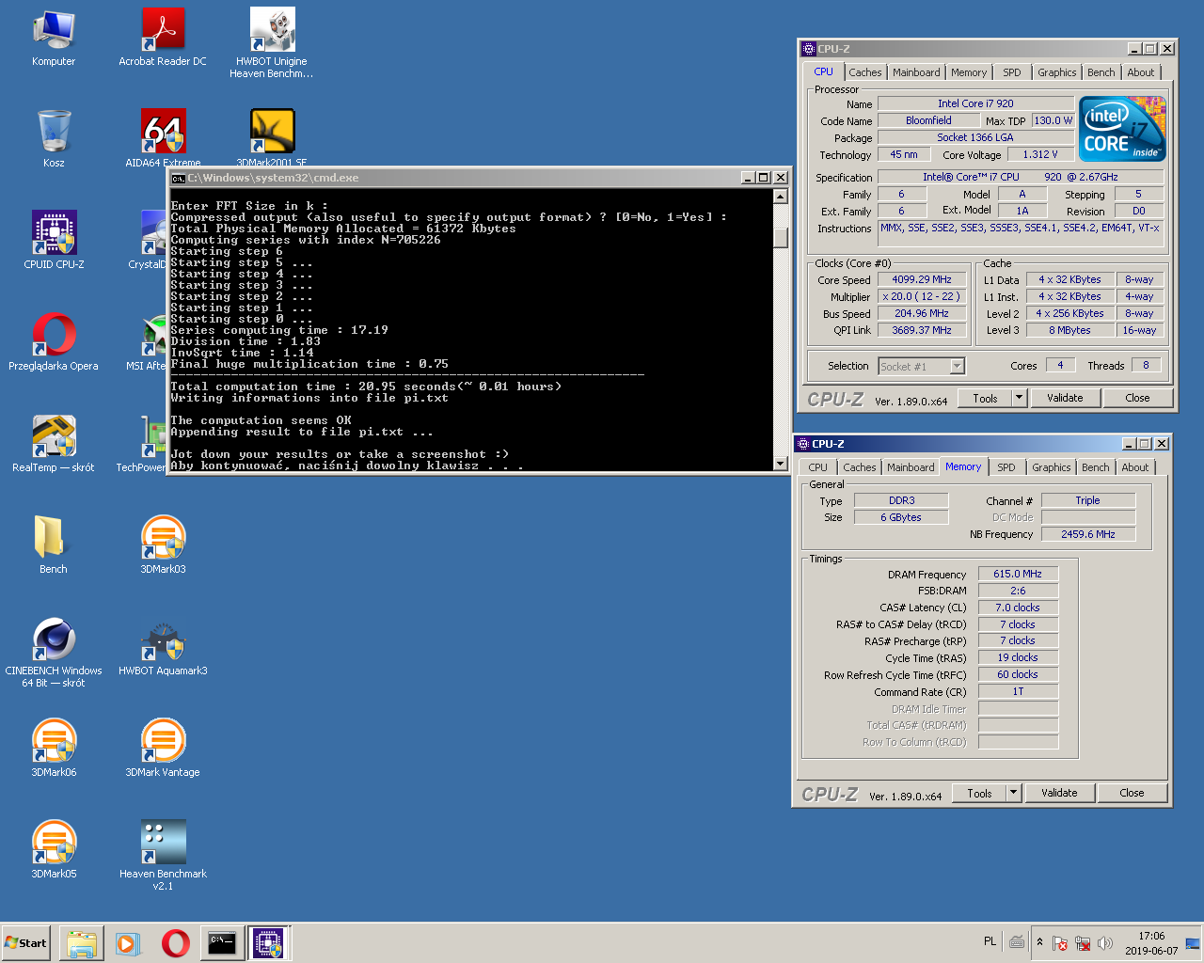The image size is (1204, 963).
Task: Open About tab in upper CPU-Z window
Action: pyautogui.click(x=1140, y=72)
